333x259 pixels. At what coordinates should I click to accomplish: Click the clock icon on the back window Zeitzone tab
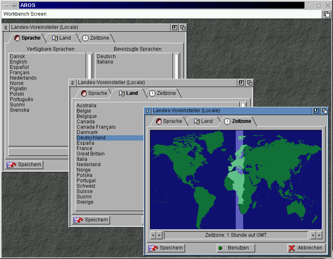coord(85,38)
